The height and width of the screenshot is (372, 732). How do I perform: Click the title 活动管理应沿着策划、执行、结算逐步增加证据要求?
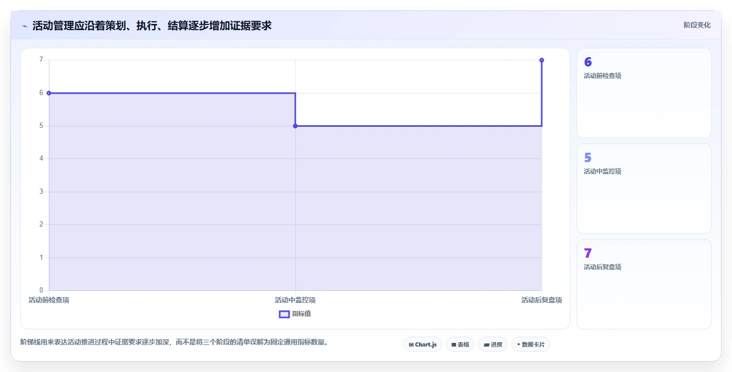152,25
